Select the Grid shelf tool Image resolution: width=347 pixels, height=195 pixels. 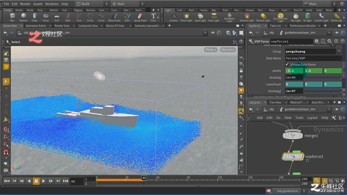pos(57,17)
